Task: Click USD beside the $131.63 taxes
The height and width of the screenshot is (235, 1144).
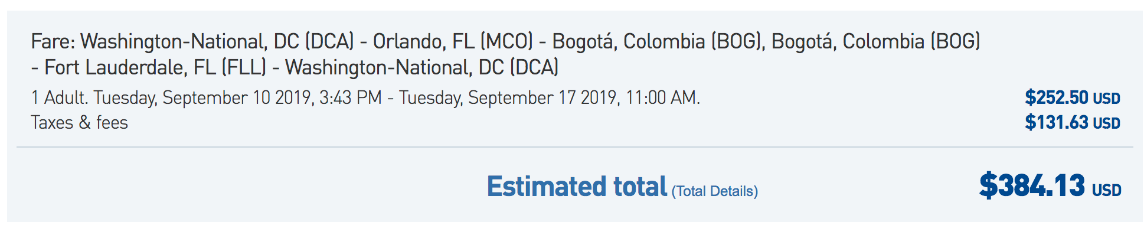Action: pos(1107,123)
